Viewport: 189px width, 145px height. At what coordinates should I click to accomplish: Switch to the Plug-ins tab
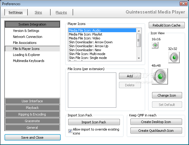tap(61, 12)
